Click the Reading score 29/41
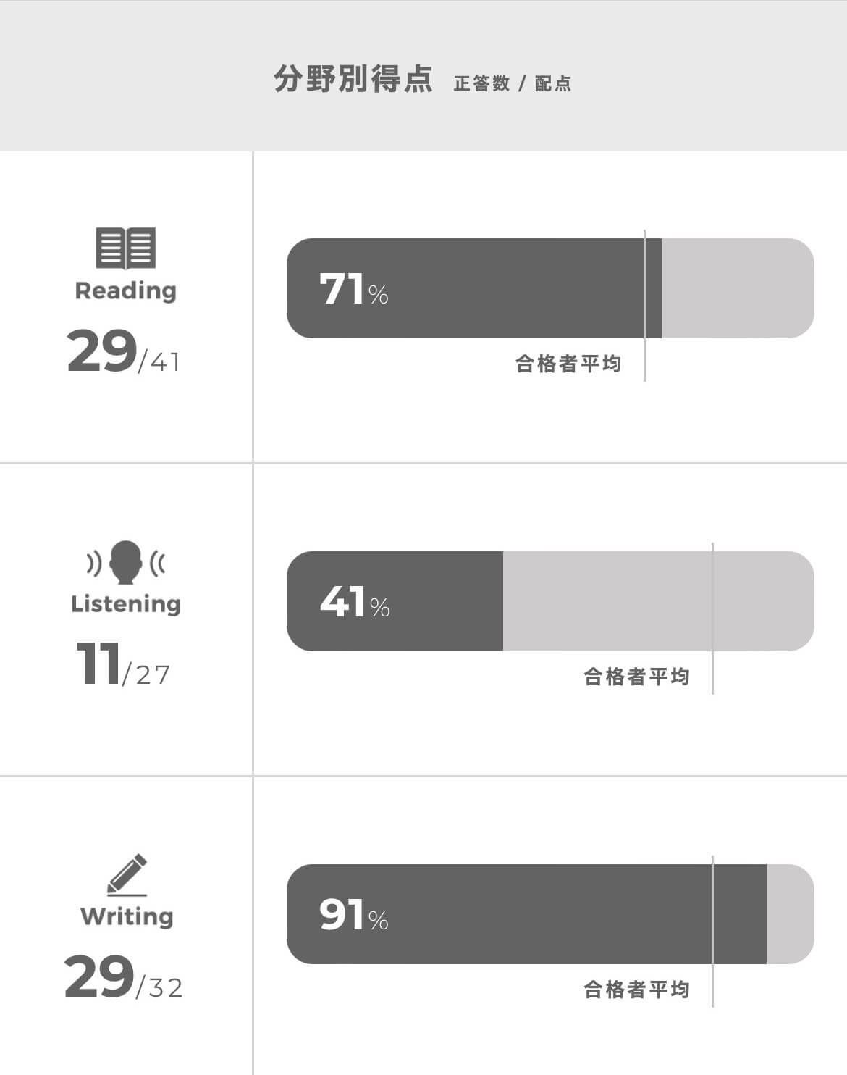The image size is (847, 1075). point(124,351)
